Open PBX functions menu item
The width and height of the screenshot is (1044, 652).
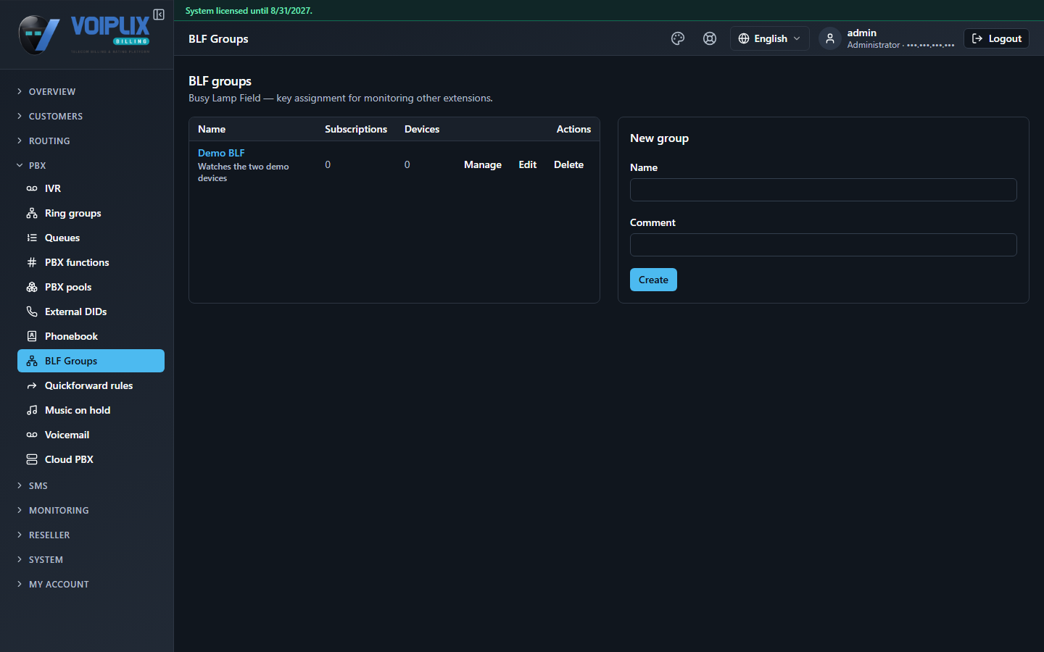tap(91, 262)
